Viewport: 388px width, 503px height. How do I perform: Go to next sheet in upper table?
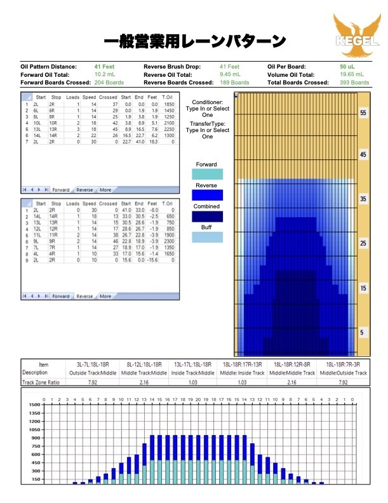tap(37, 190)
